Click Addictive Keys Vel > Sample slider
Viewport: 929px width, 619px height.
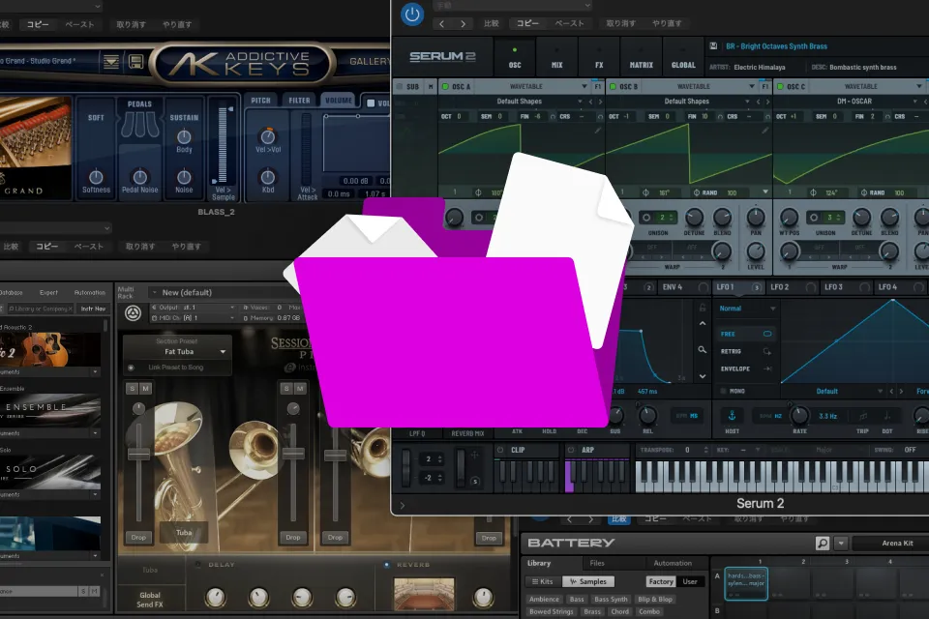223,144
